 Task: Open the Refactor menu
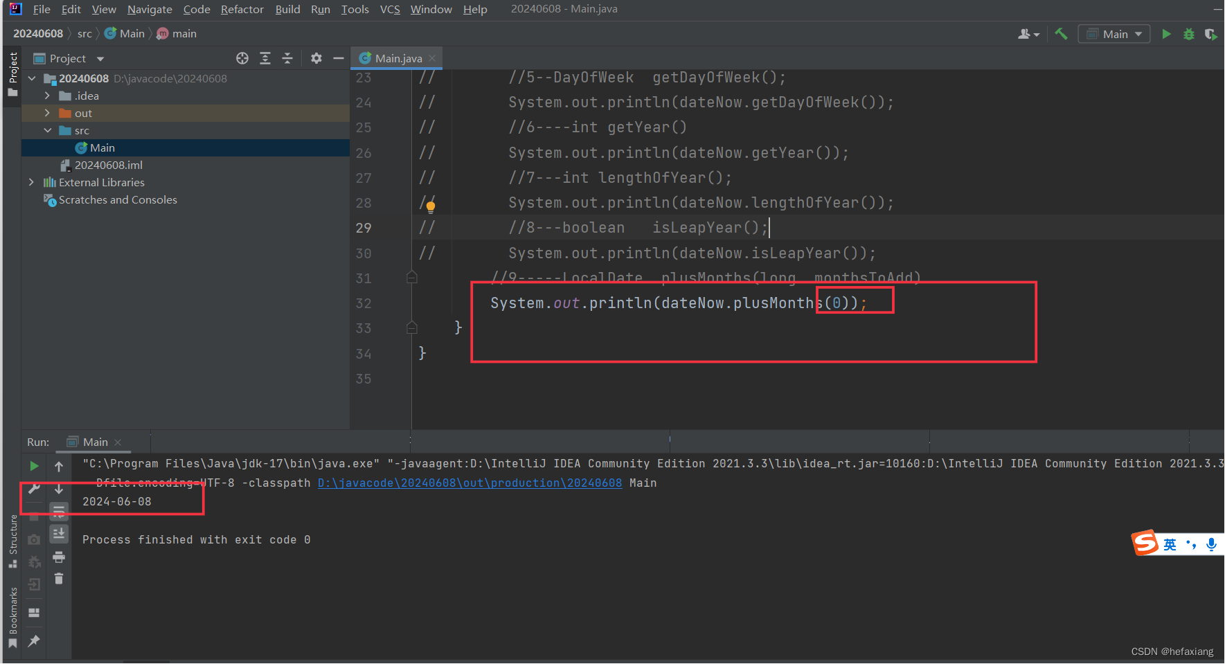pyautogui.click(x=242, y=9)
